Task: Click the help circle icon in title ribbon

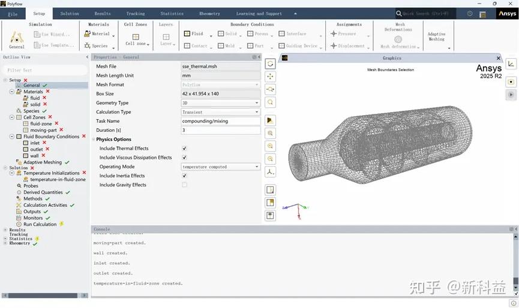Action: point(470,14)
